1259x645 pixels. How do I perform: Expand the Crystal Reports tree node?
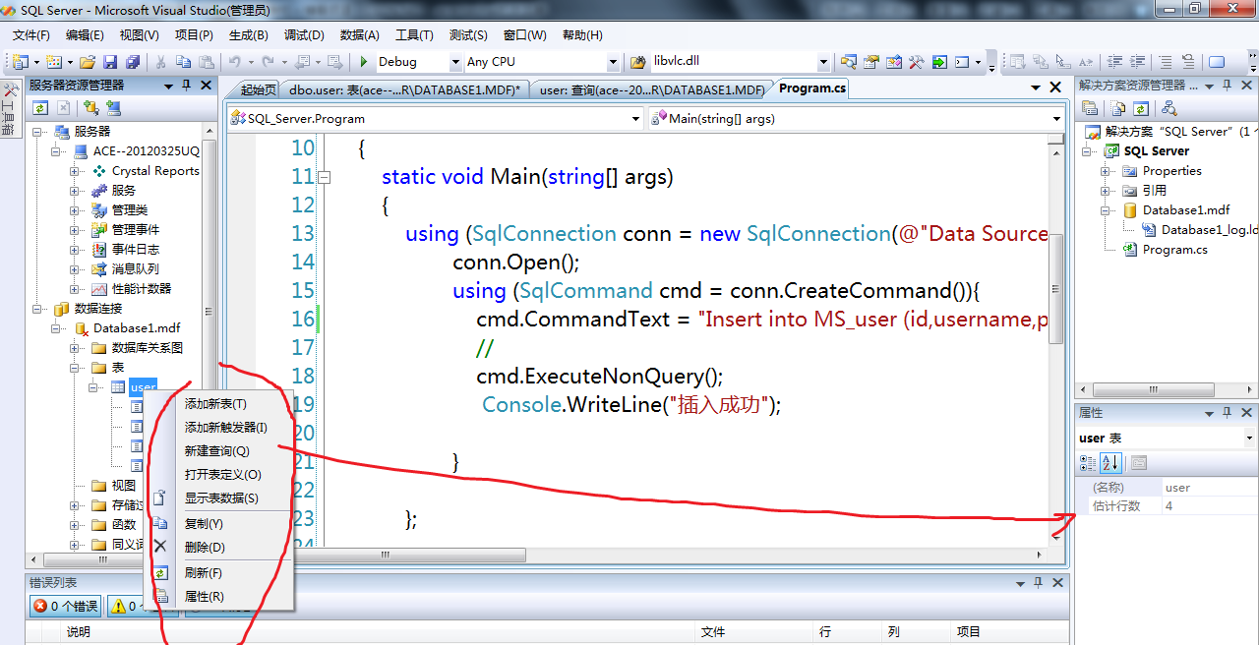tap(76, 171)
